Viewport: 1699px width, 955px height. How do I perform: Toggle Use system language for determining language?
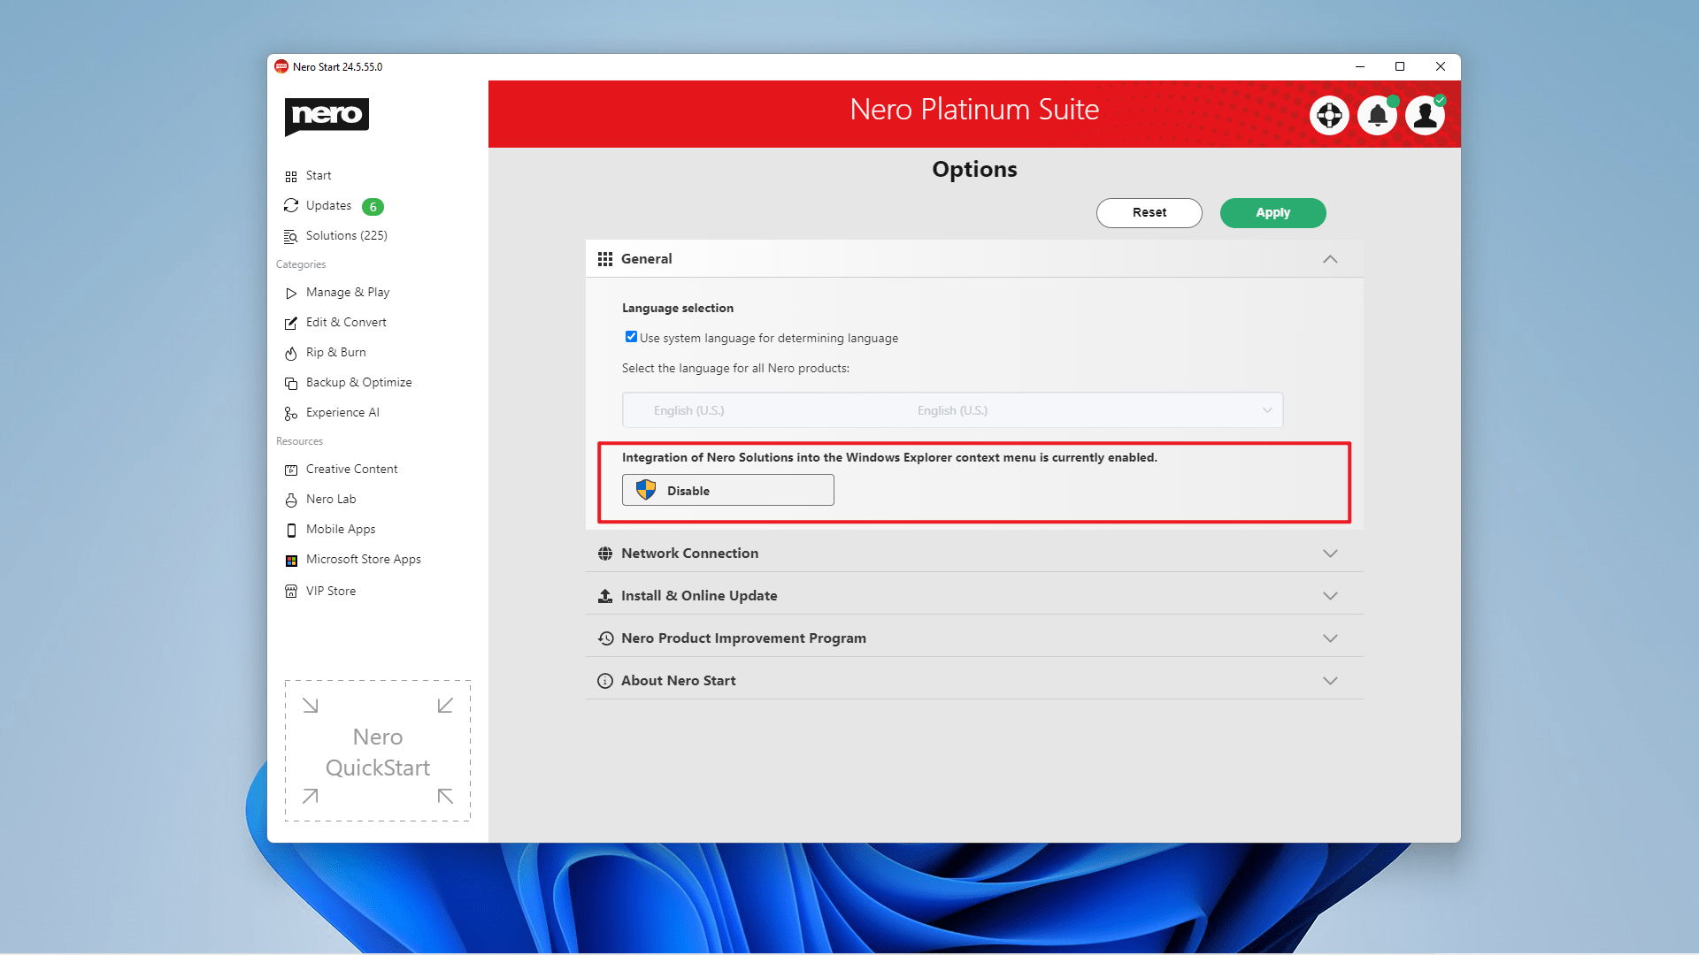pyautogui.click(x=630, y=337)
